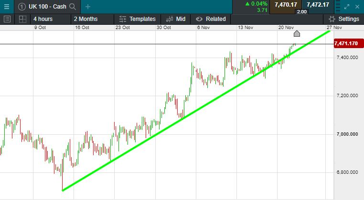Open the Related instruments menu
Screen dimensions: 364x200
[211, 19]
